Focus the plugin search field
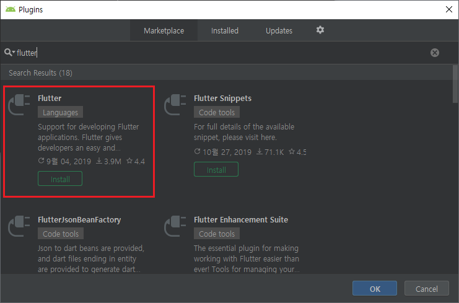459x303 pixels. point(222,53)
